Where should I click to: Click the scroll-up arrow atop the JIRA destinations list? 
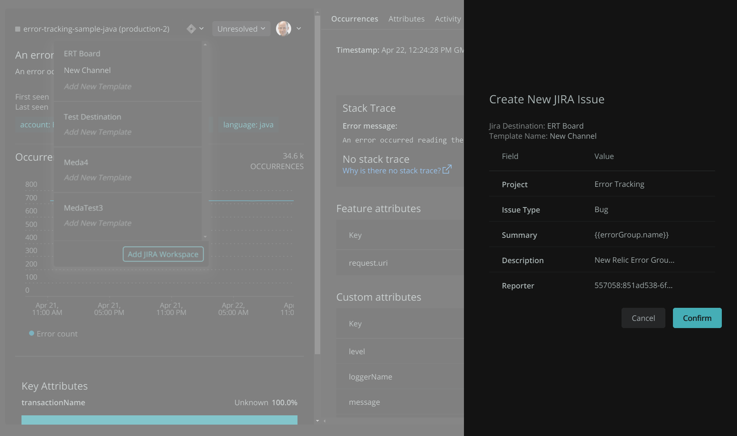pos(205,44)
